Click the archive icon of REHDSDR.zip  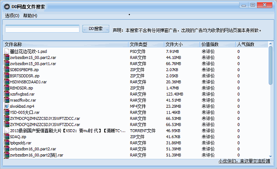[7, 88]
